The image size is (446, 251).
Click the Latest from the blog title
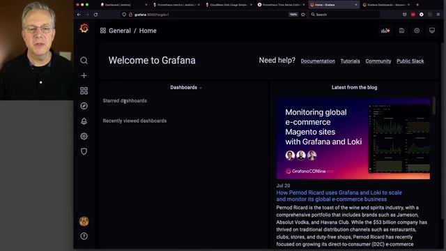(x=354, y=87)
